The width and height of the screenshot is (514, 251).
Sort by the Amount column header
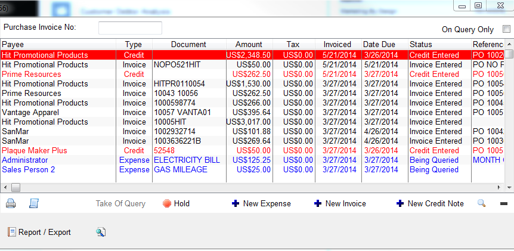pos(249,44)
